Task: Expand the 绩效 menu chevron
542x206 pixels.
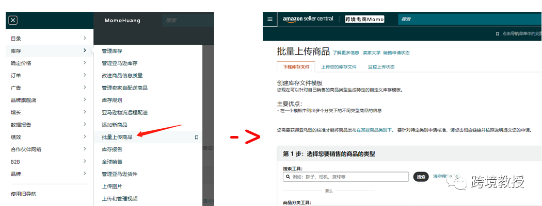Action: (85, 136)
